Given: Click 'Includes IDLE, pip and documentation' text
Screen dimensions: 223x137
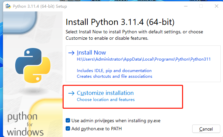Looking at the screenshot, I should 114,70.
